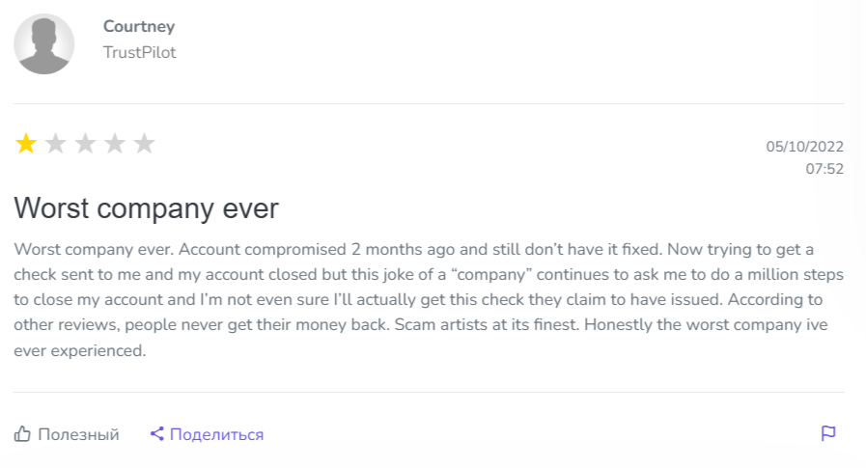Click the fourth rating star
The width and height of the screenshot is (866, 468).
[x=115, y=145]
